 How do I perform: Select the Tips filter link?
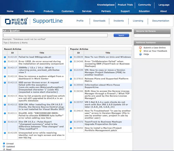point(6,43)
